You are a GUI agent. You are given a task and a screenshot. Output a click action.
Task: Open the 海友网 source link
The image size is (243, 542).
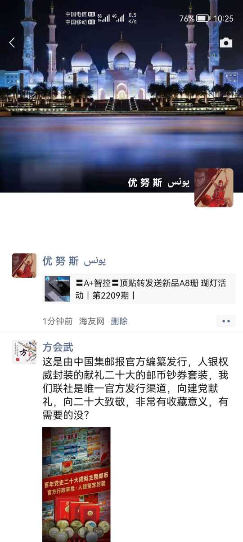[92, 321]
